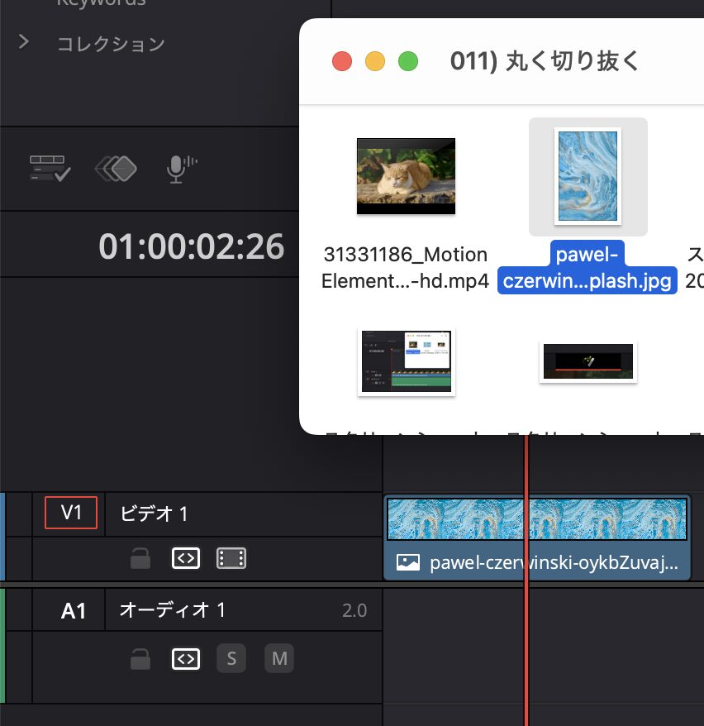Select the V1 track destination button

pos(70,513)
